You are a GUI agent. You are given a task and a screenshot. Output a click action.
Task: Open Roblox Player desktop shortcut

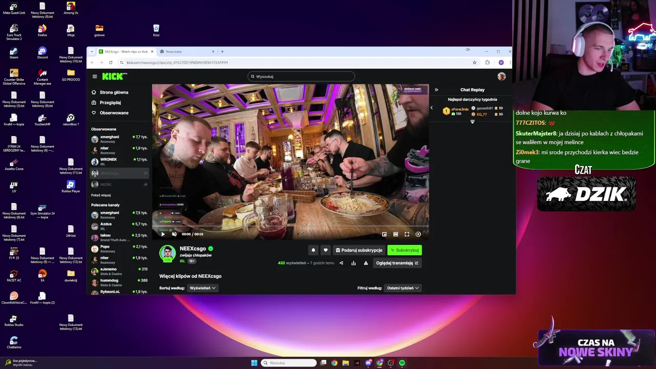[71, 187]
